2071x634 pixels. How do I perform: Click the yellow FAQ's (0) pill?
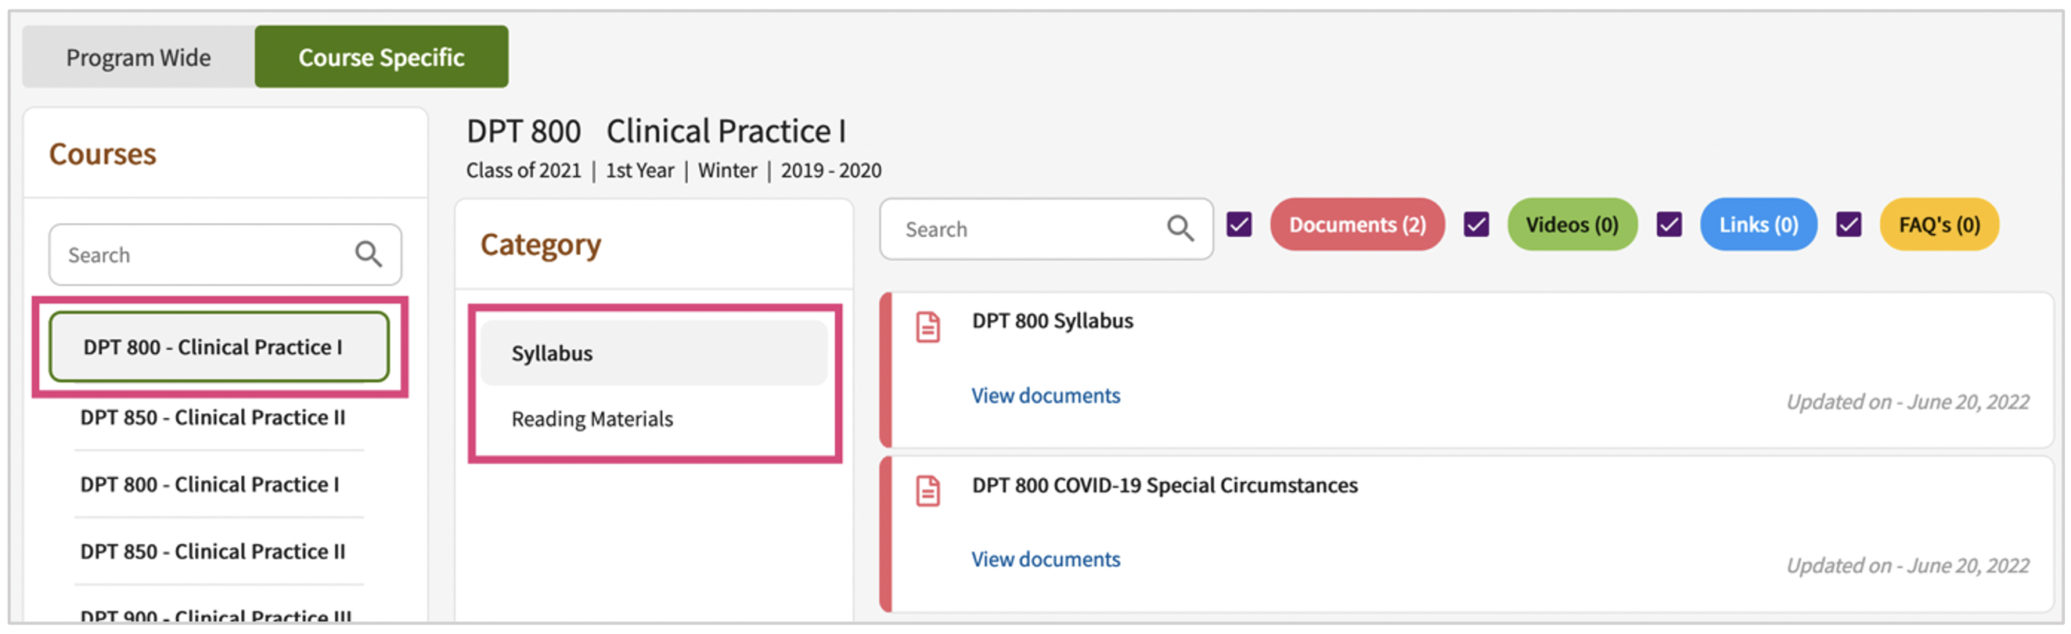click(x=1939, y=225)
